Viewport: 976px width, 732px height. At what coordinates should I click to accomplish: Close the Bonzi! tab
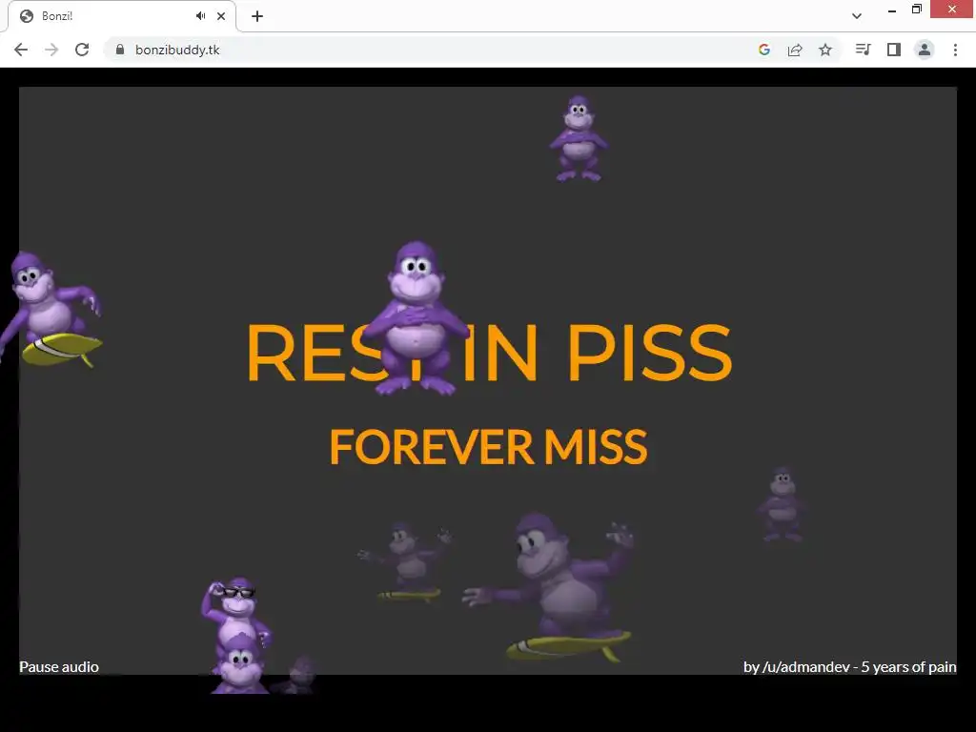click(x=221, y=16)
